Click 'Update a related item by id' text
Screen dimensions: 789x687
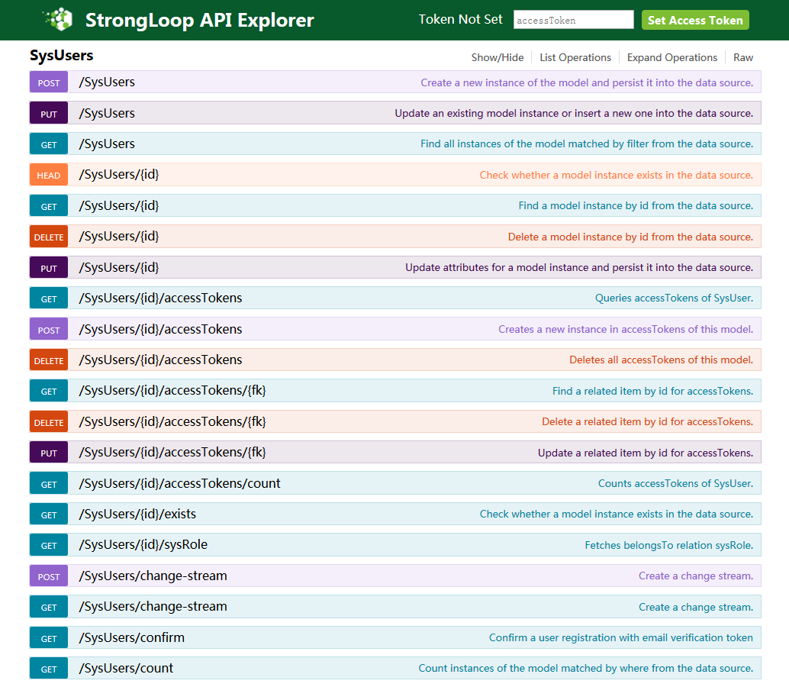pos(645,453)
